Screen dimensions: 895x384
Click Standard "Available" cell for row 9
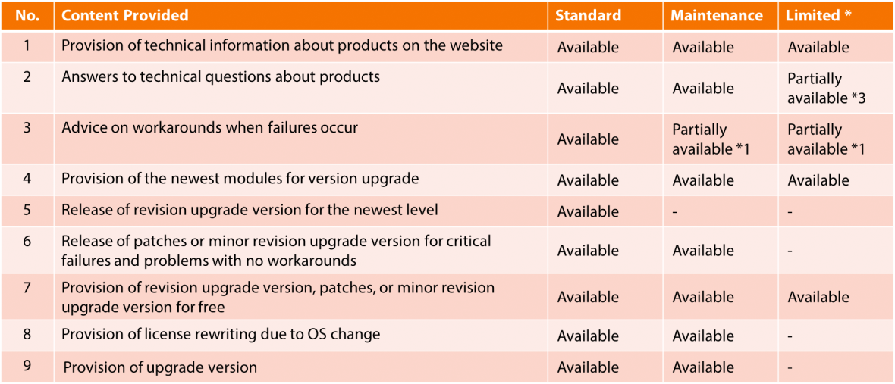click(x=588, y=367)
